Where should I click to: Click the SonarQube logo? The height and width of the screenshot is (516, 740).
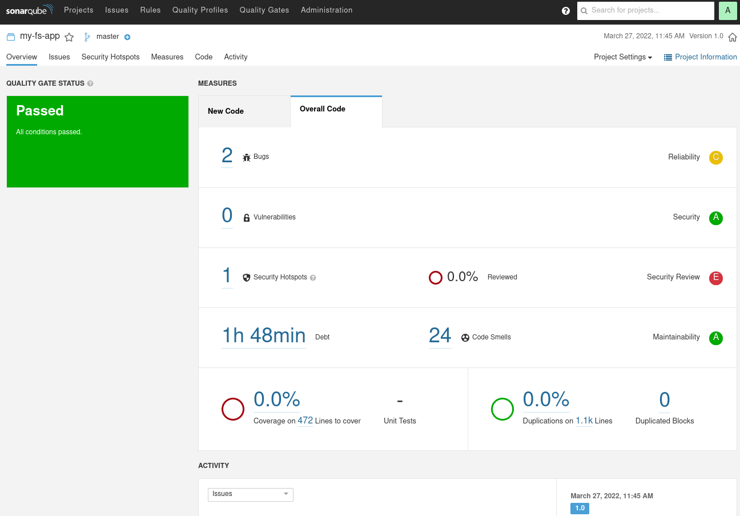[30, 10]
